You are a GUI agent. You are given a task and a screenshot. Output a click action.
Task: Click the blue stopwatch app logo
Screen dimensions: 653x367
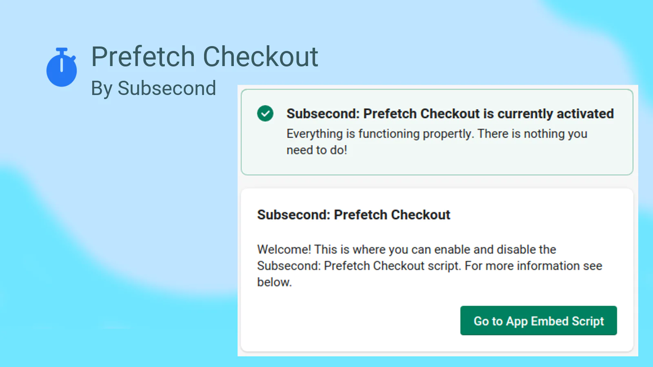[62, 67]
